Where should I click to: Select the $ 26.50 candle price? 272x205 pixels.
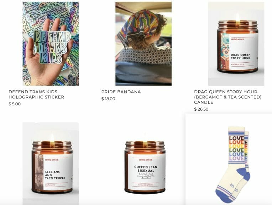[201, 109]
